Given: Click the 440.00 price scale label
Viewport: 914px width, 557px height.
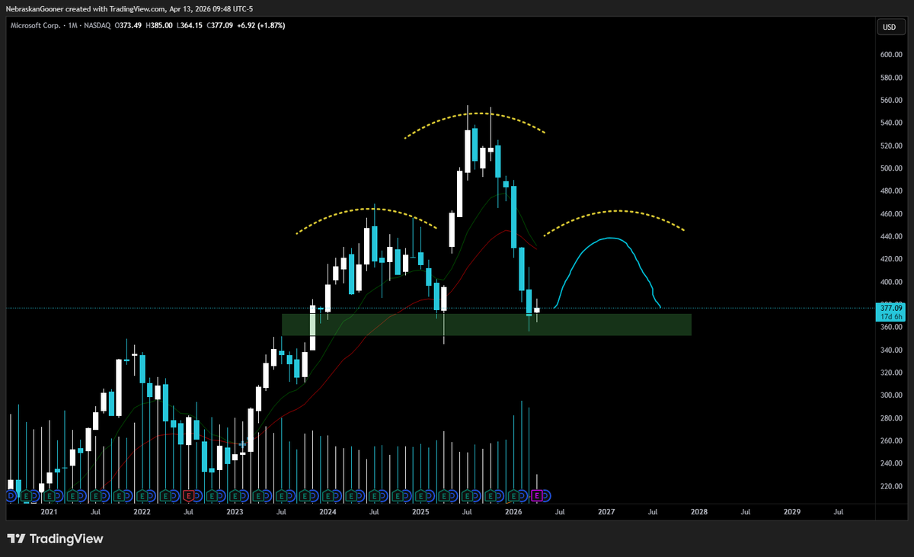Looking at the screenshot, I should (x=890, y=236).
